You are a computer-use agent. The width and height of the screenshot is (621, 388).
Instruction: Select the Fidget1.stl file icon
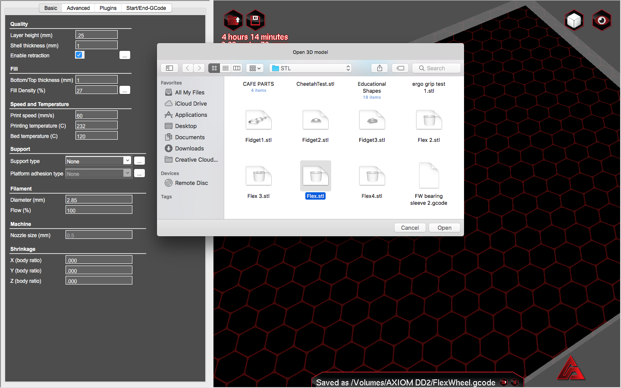coord(259,120)
